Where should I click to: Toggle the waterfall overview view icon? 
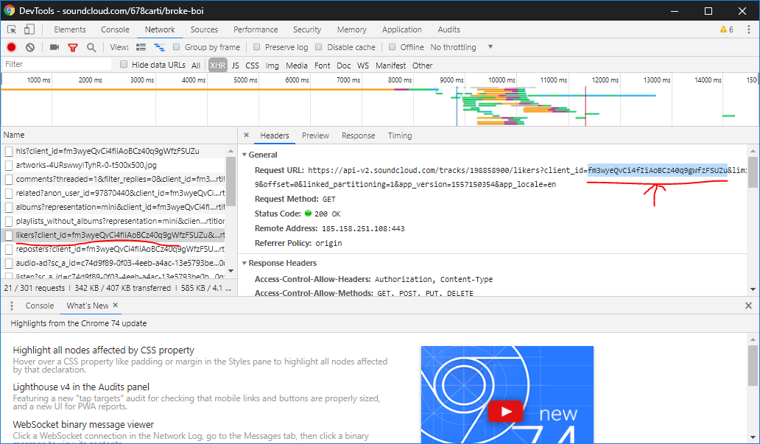tap(159, 47)
